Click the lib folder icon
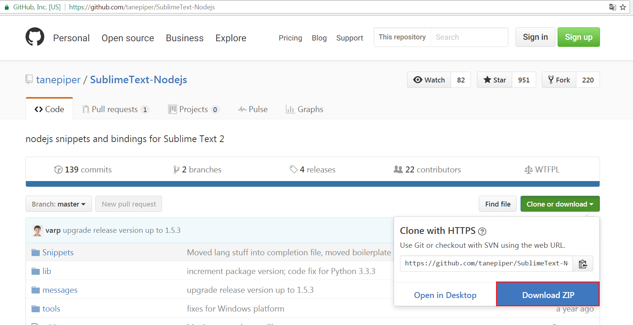This screenshot has height=325, width=633. (36, 271)
